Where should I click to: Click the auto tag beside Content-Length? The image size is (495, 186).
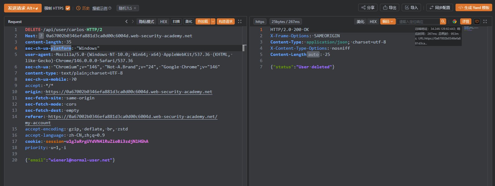pos(313,55)
